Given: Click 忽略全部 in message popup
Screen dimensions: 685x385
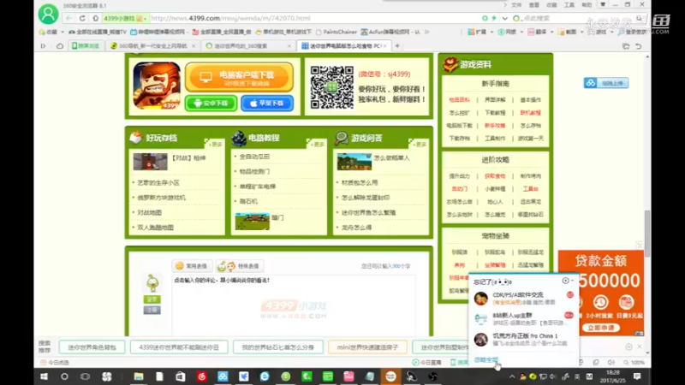Looking at the screenshot, I should [x=485, y=360].
